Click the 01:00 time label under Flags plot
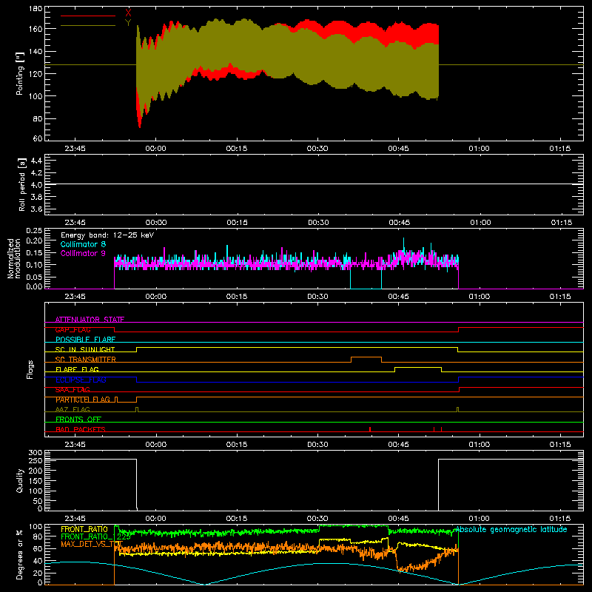The image size is (592, 592). coord(479,445)
